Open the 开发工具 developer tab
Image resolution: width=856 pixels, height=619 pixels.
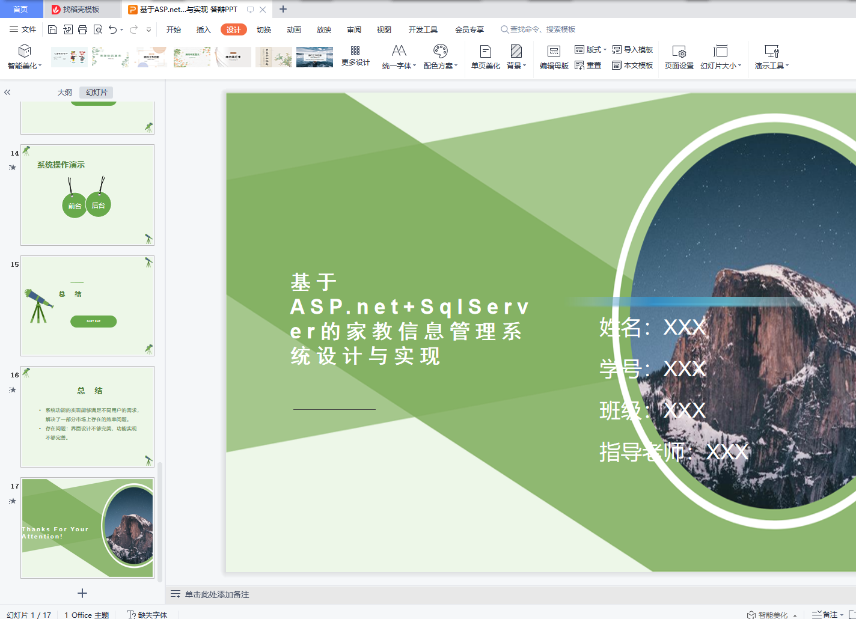coord(423,30)
